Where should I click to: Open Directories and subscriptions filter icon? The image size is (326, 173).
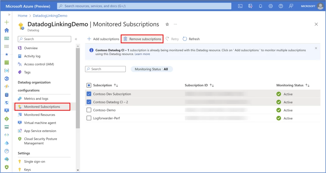tap(250, 6)
